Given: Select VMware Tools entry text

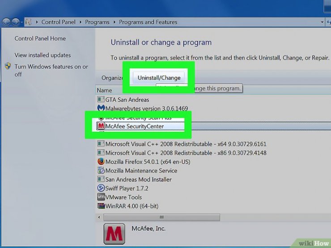Looking at the screenshot, I should pos(123,197).
